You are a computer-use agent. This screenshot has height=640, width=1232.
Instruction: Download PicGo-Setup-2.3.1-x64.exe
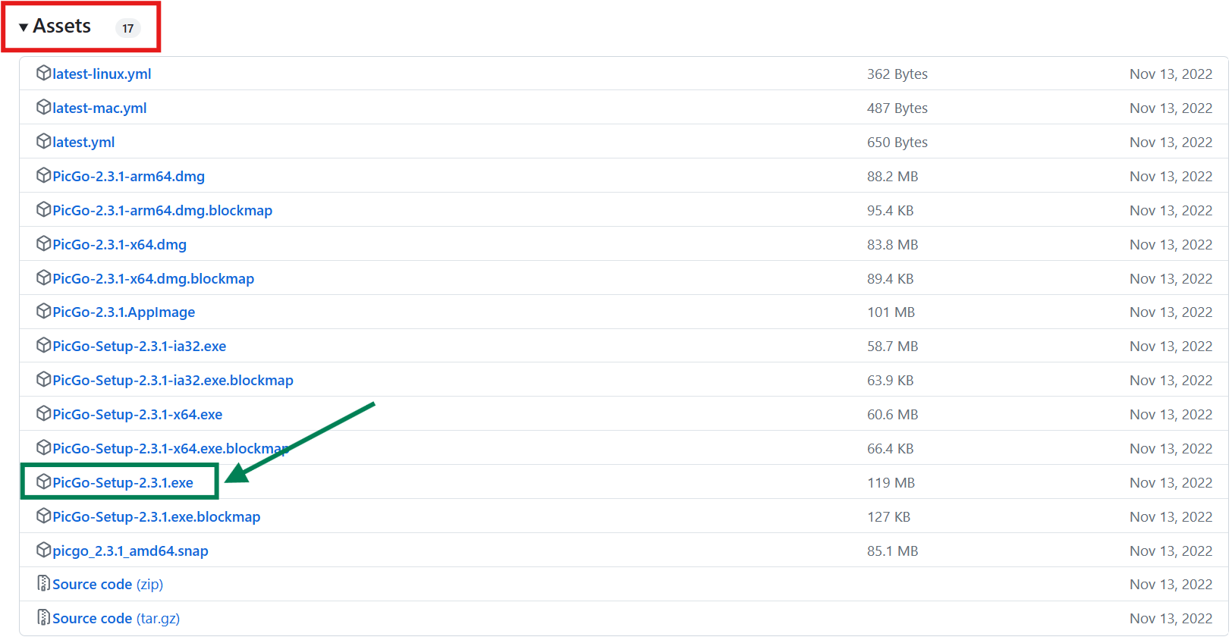point(137,414)
